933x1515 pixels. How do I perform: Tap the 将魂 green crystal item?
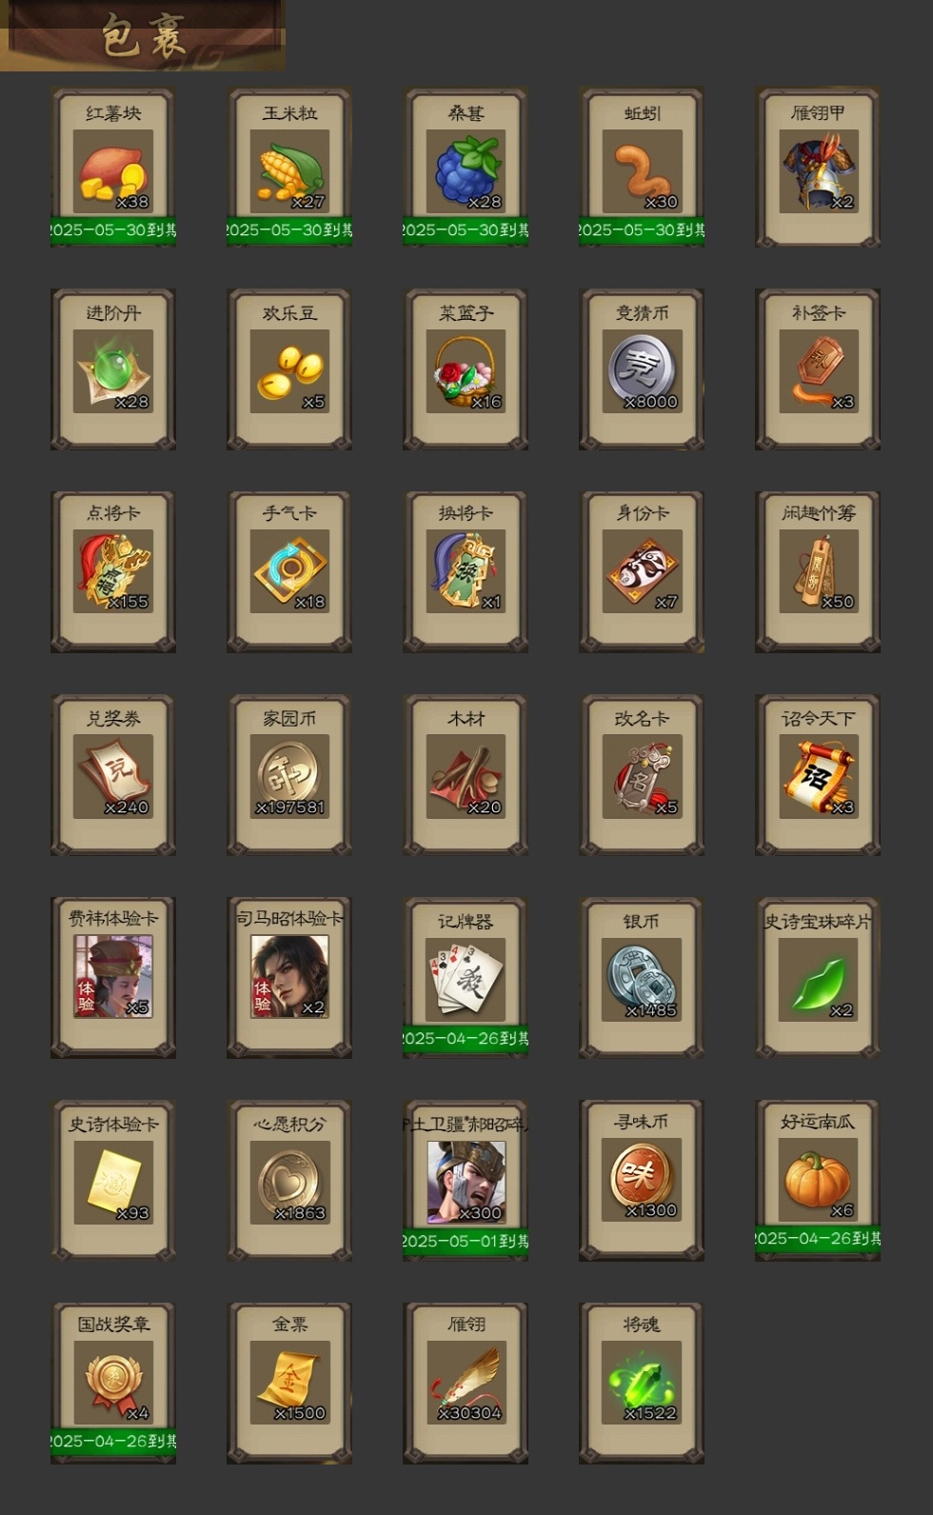pyautogui.click(x=642, y=1383)
